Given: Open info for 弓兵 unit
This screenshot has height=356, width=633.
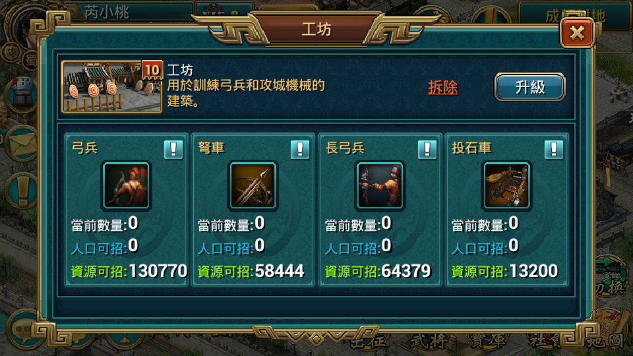Looking at the screenshot, I should (x=173, y=150).
